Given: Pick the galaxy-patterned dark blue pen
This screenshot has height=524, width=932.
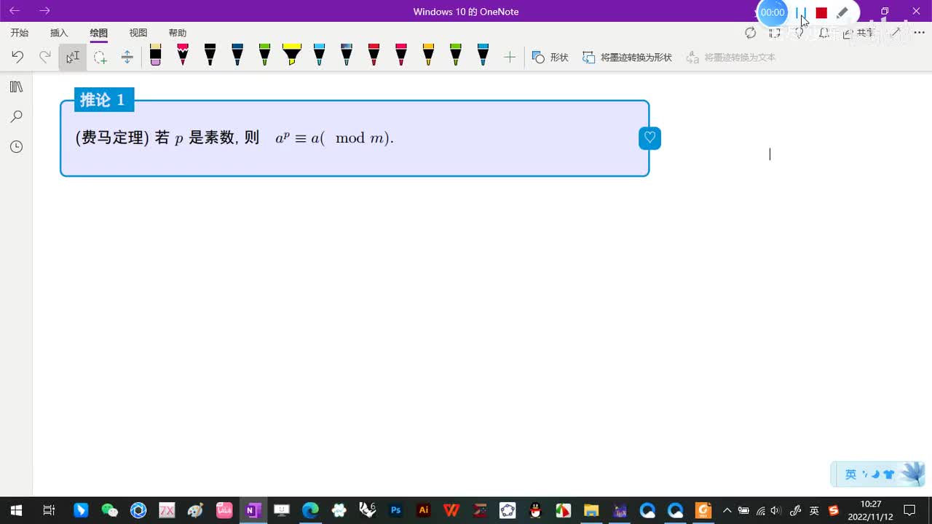Looking at the screenshot, I should tap(347, 55).
